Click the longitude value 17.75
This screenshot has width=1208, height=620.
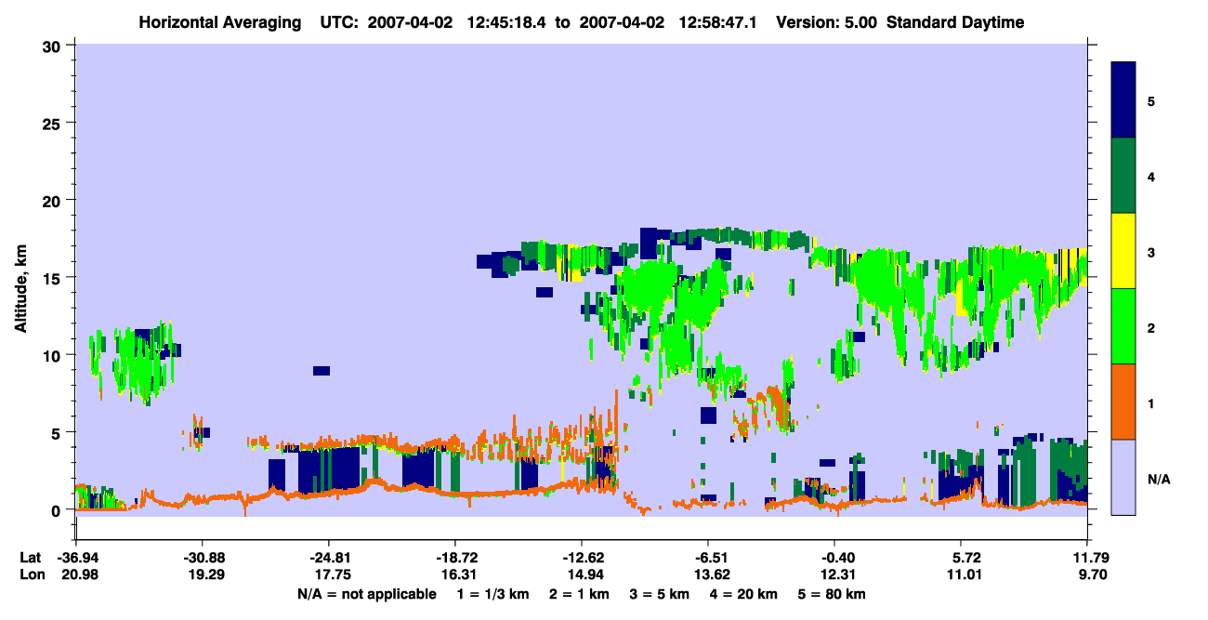(x=333, y=575)
